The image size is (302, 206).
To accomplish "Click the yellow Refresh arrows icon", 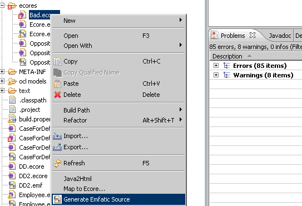I will [57, 163].
